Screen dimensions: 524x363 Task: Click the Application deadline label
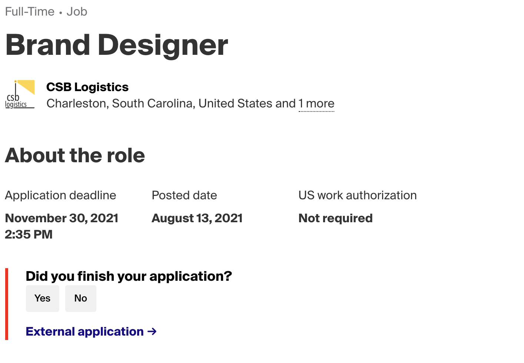click(60, 195)
